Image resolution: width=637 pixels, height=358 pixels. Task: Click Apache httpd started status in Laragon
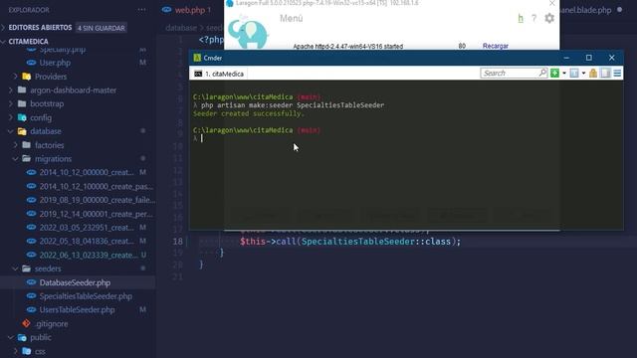[x=347, y=47]
